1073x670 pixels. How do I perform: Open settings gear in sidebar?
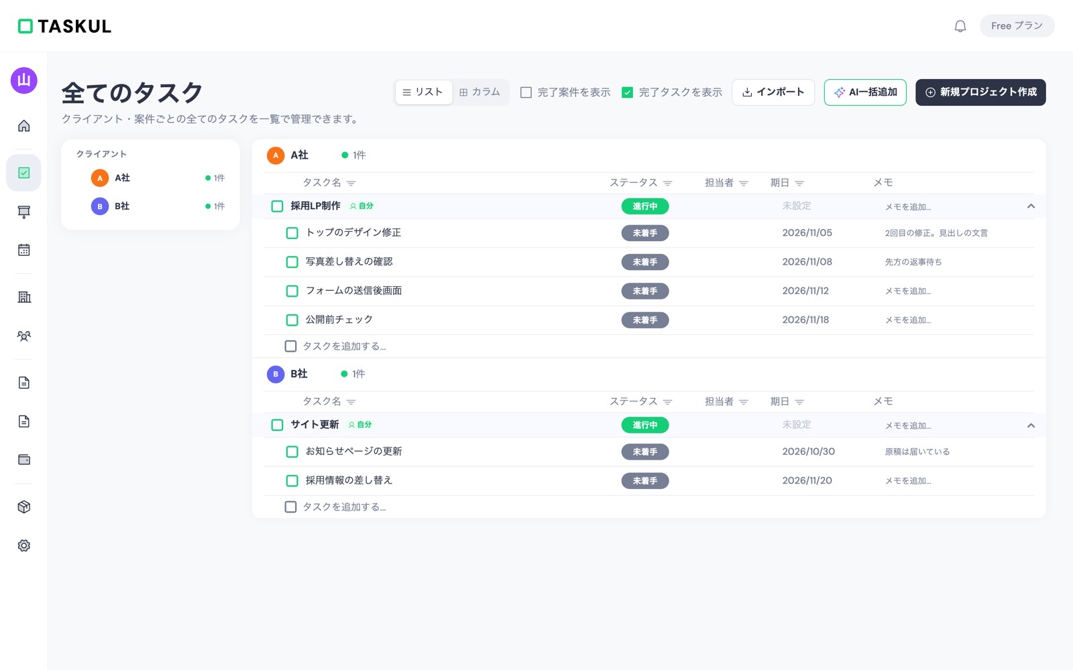tap(24, 545)
